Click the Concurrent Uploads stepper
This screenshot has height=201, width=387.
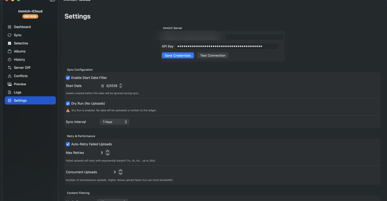point(121,172)
